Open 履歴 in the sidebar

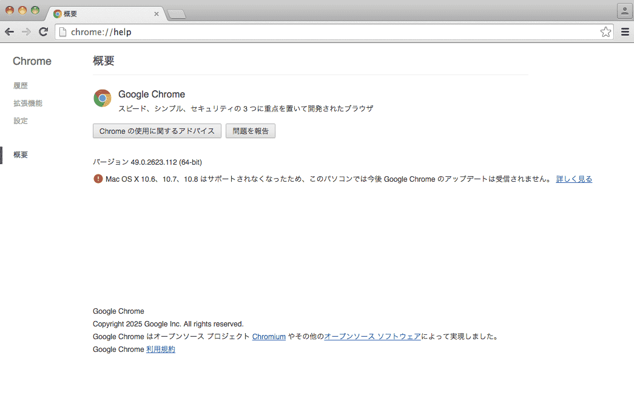(x=21, y=85)
